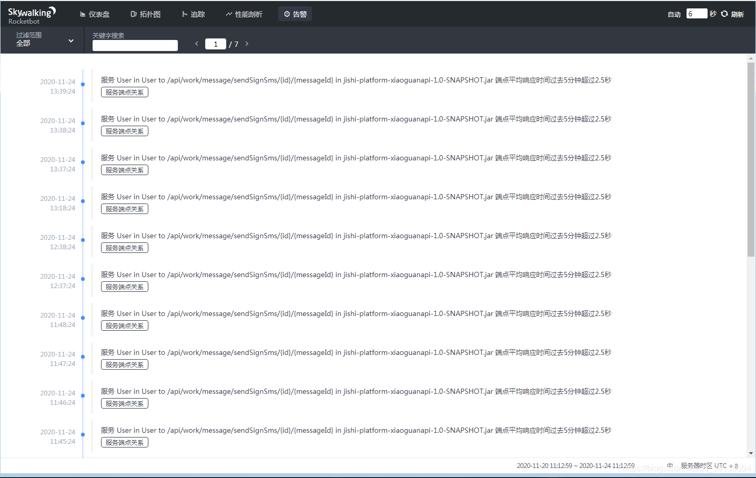Image resolution: width=756 pixels, height=478 pixels.
Task: Open 服务端点关系 tag for 13:18:24 alarm
Action: click(x=125, y=209)
